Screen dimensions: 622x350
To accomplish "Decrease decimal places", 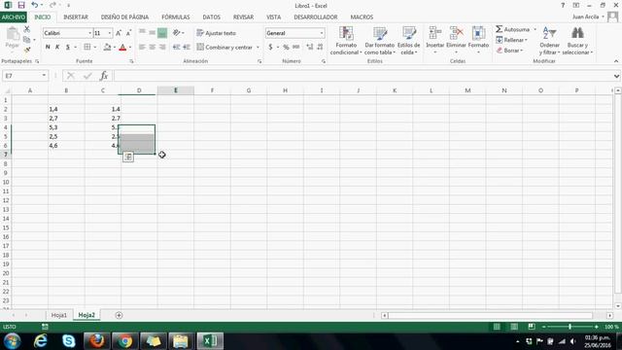I will click(x=320, y=48).
